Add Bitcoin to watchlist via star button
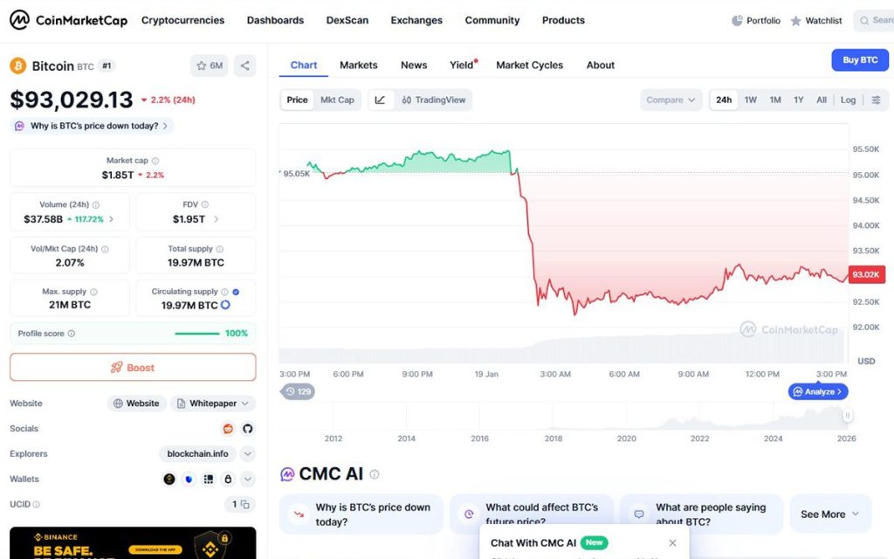 [209, 66]
